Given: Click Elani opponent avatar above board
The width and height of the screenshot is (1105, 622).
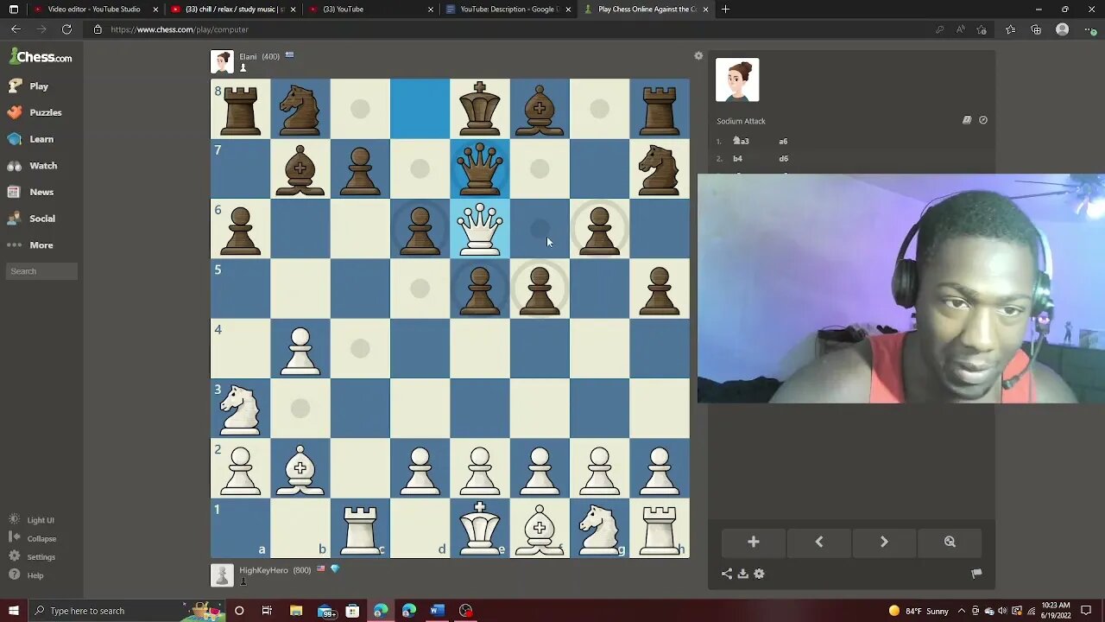Looking at the screenshot, I should [222, 61].
